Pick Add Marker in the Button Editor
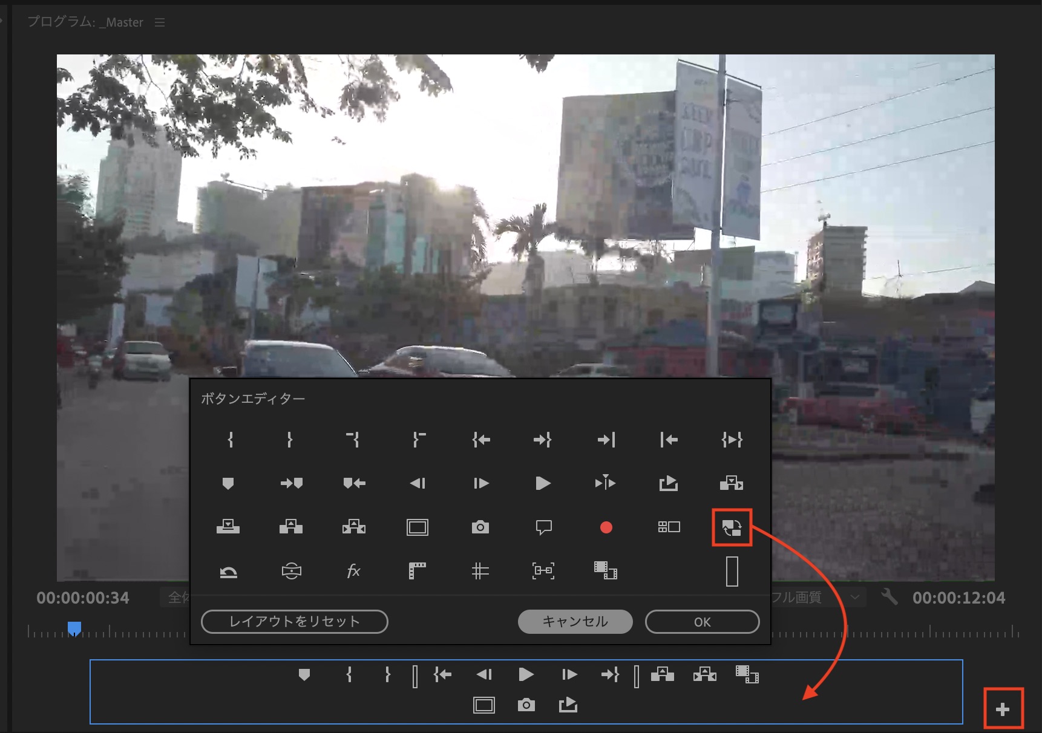 228,483
